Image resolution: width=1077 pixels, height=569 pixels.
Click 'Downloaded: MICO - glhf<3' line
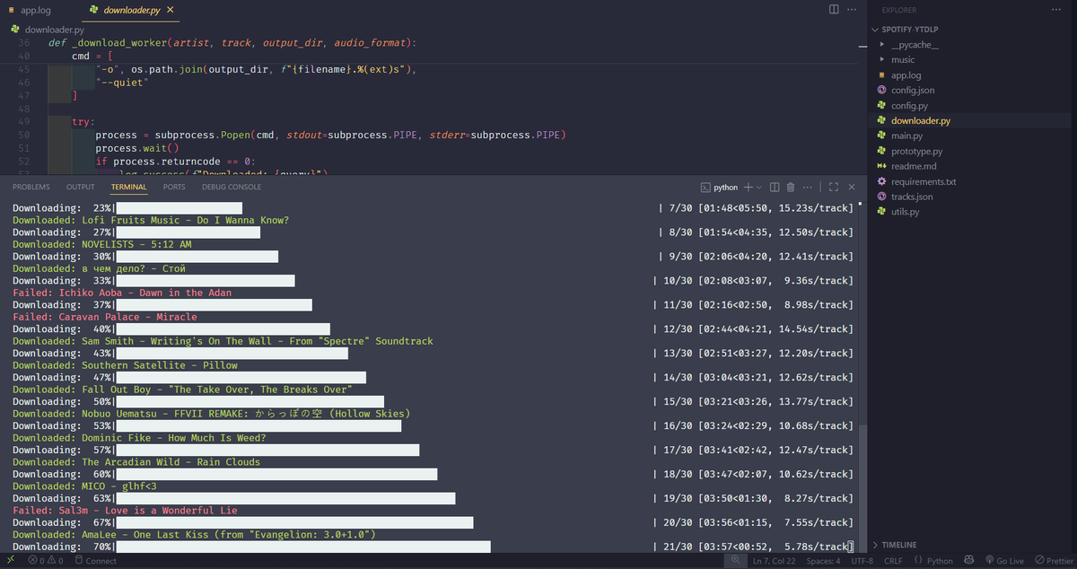coord(86,486)
